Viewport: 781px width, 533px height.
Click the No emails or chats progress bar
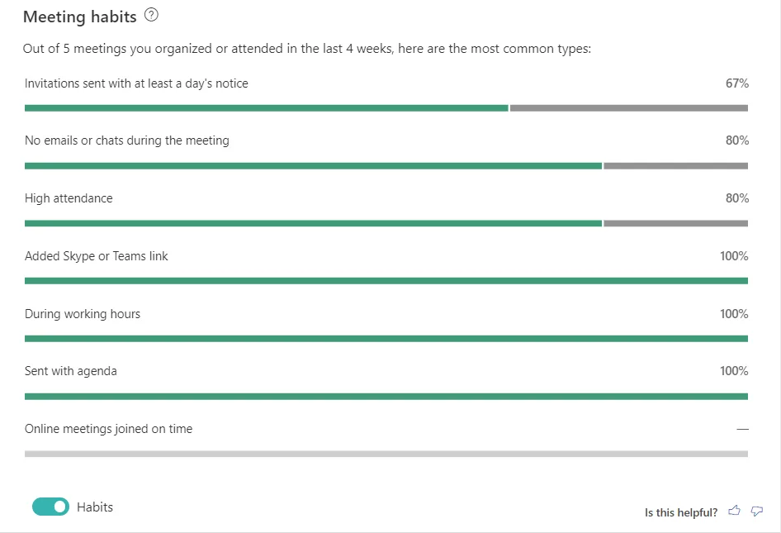pyautogui.click(x=386, y=165)
